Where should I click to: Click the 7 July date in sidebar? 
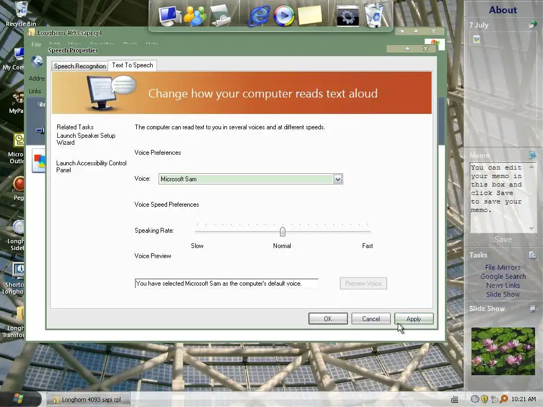(479, 25)
